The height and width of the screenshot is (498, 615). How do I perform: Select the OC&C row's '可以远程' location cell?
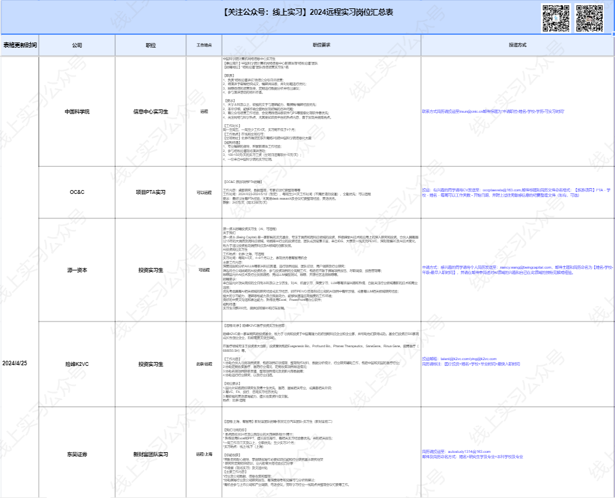tap(204, 193)
